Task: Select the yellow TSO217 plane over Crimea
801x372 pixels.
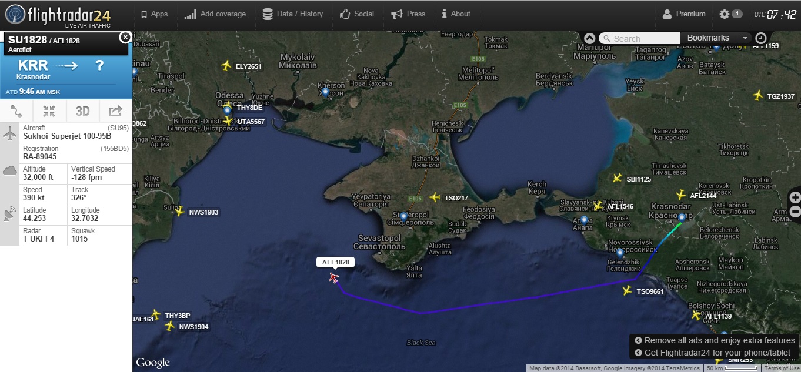Action: (x=435, y=197)
